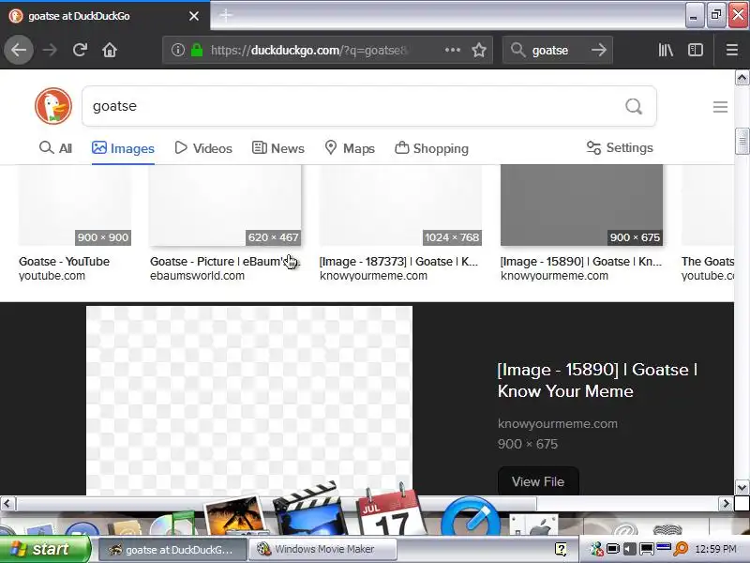The image size is (750, 563).
Task: Open the blue QuickTime dock icon
Action: (x=470, y=516)
